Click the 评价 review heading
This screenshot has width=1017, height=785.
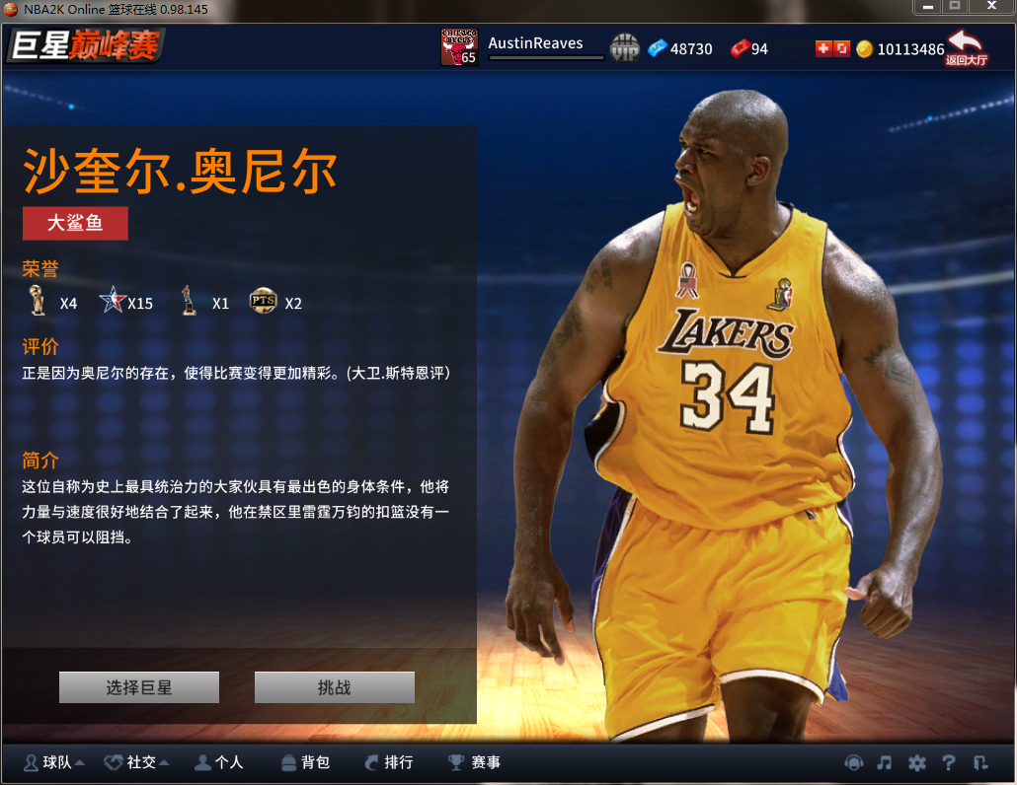pyautogui.click(x=40, y=346)
